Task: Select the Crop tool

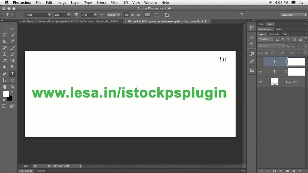Action: click(x=5, y=41)
